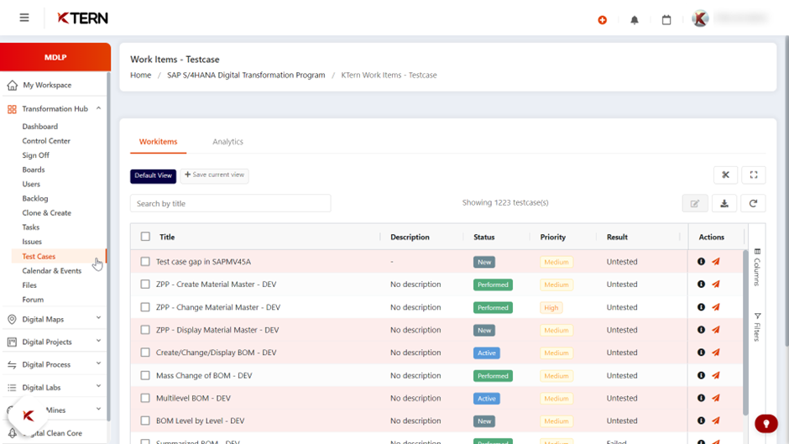Click the user avatar in header
Image resolution: width=789 pixels, height=444 pixels.
tap(700, 18)
